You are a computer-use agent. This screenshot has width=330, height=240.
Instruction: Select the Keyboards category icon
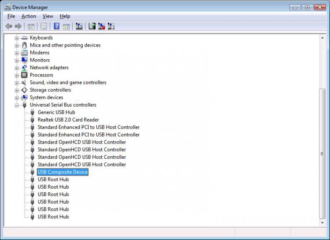(x=24, y=38)
